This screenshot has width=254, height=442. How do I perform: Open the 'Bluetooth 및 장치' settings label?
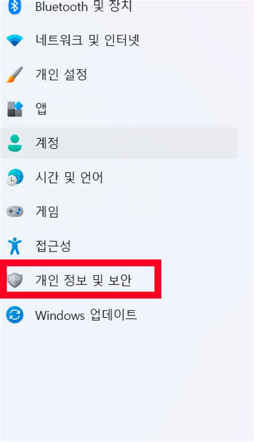[x=84, y=6]
